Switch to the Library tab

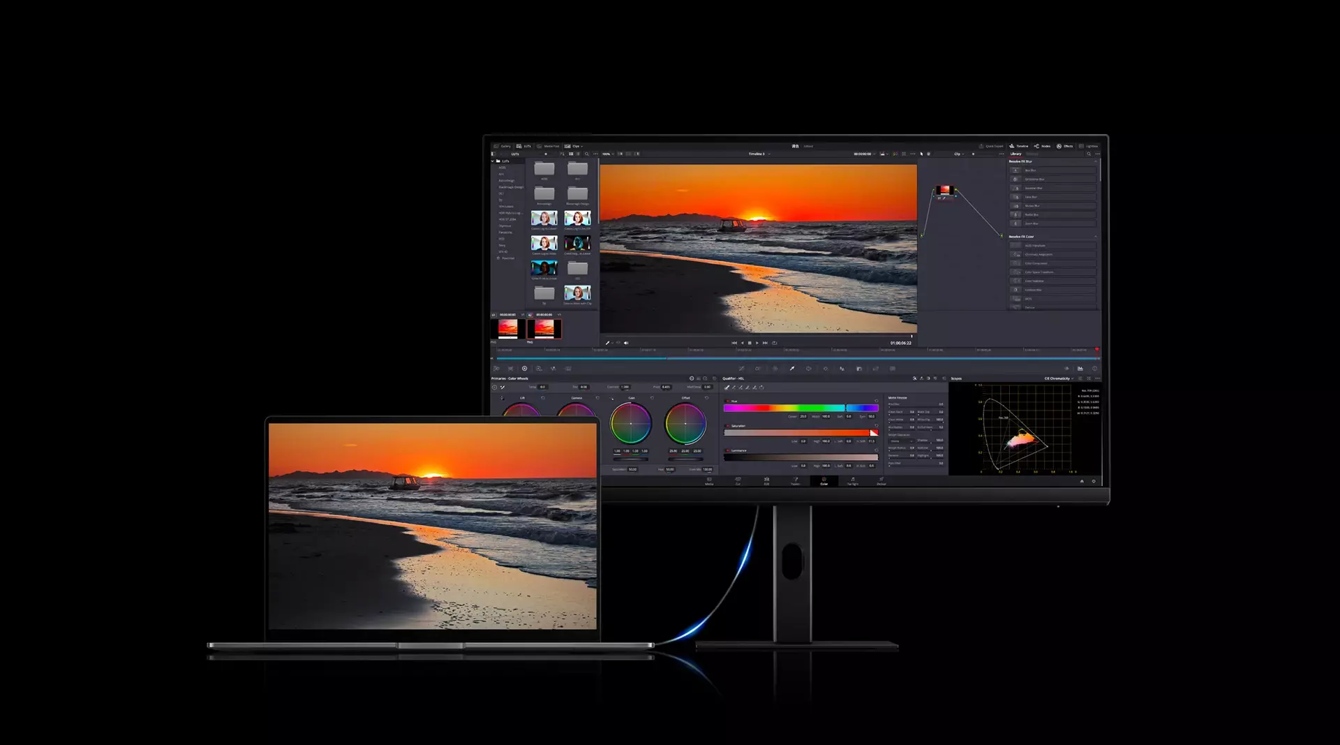tap(1016, 154)
